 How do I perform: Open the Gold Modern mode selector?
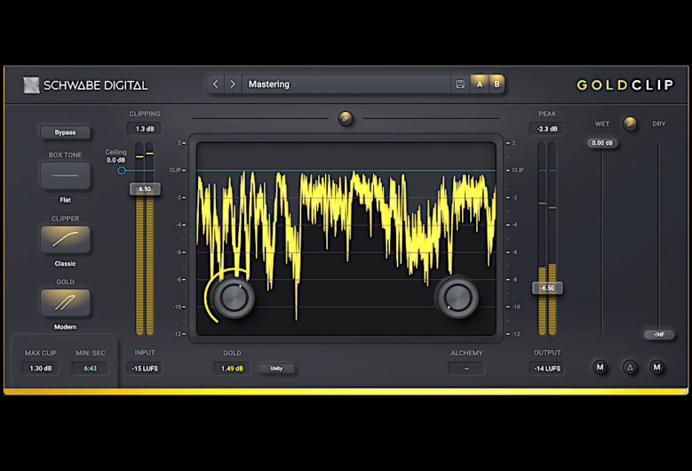click(x=65, y=302)
